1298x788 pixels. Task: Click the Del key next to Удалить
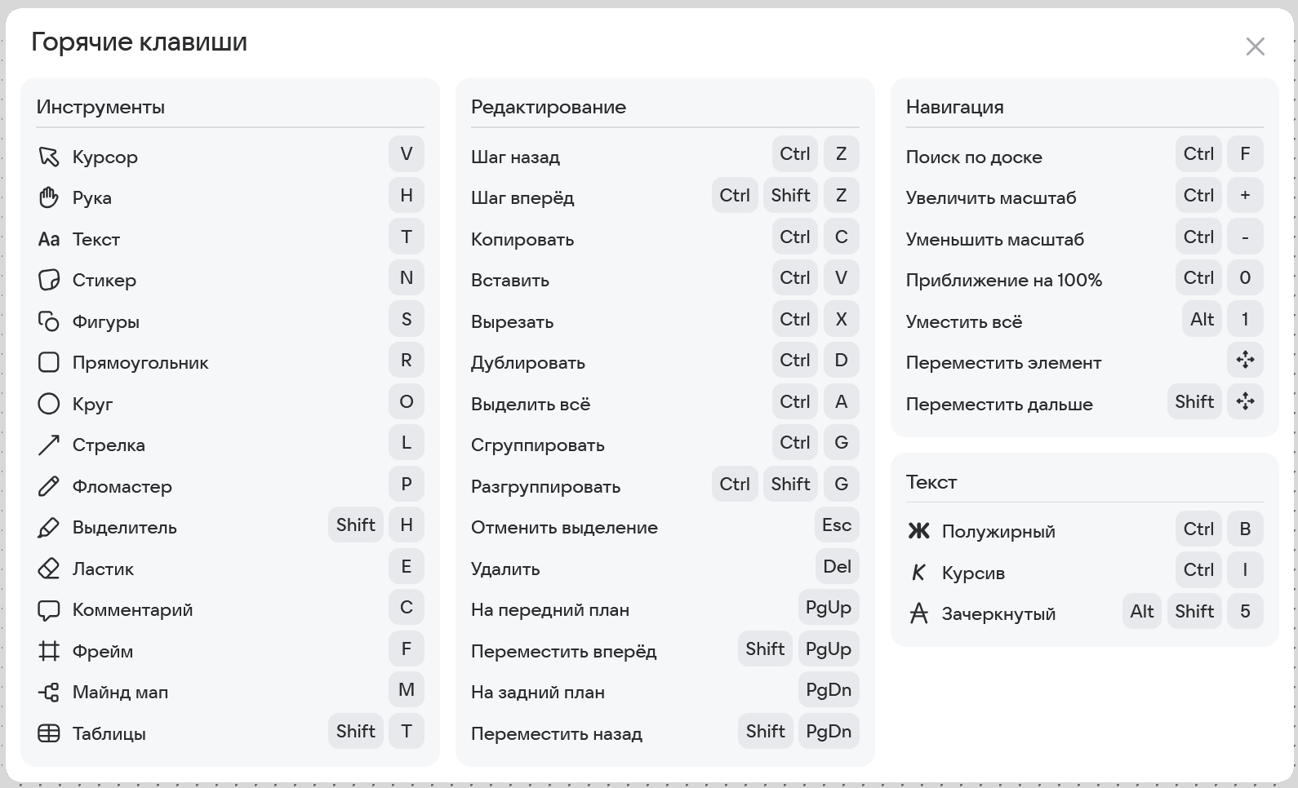click(x=836, y=567)
